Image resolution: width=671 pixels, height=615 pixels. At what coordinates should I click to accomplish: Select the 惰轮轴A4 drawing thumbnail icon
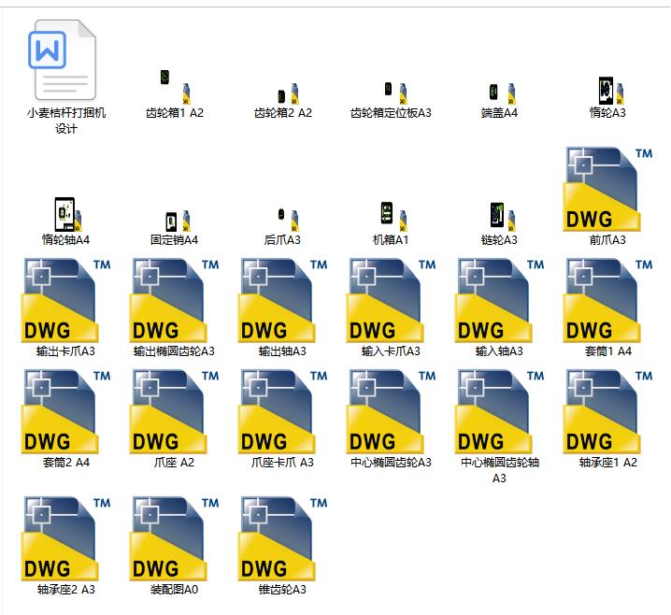click(x=68, y=214)
